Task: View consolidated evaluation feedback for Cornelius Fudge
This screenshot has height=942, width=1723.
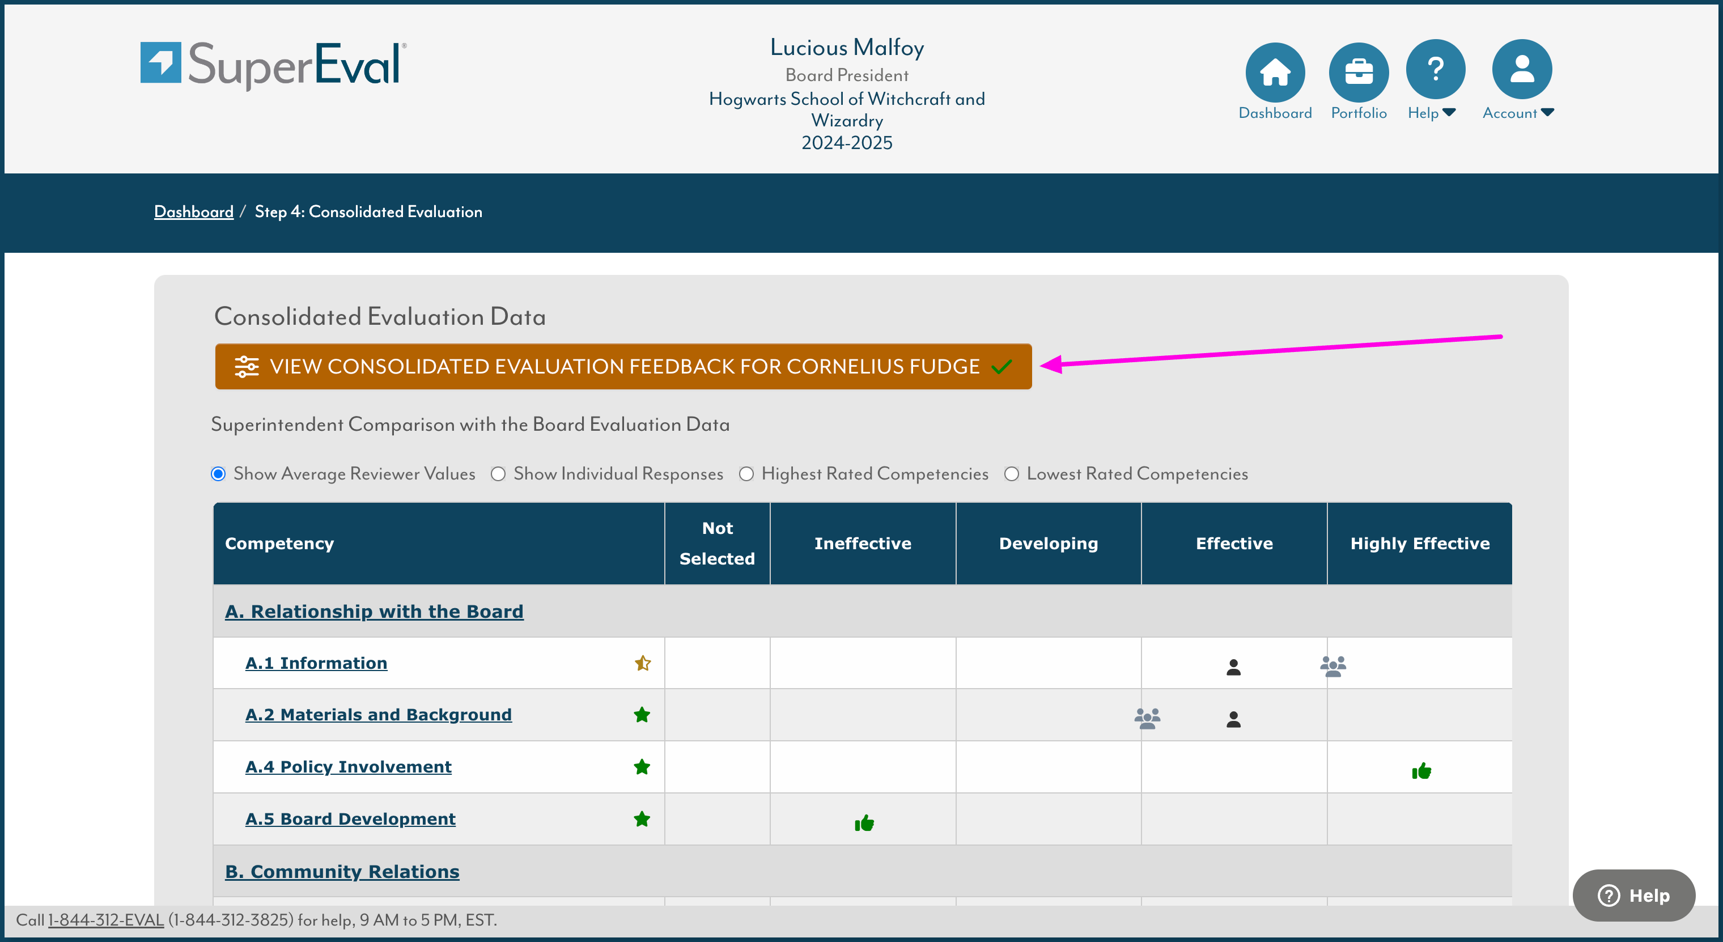Action: click(623, 366)
